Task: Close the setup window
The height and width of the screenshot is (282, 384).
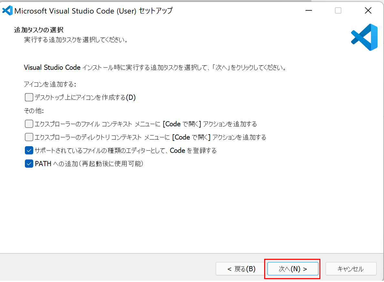Action: point(368,11)
